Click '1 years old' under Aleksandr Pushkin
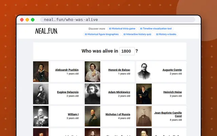This screenshot has width=217, height=136. coord(73,74)
